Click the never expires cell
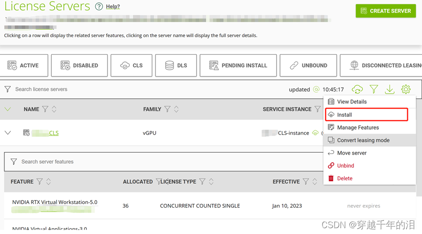Viewport: 422px width, 234px height. (x=363, y=206)
